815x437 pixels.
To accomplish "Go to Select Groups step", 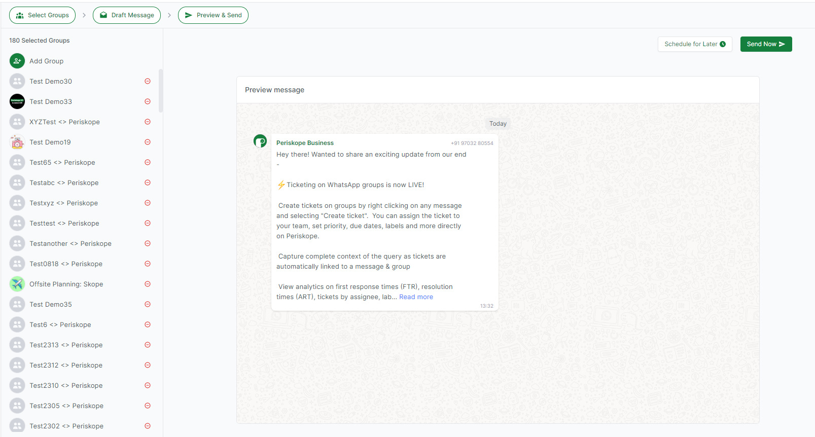I will pos(42,15).
